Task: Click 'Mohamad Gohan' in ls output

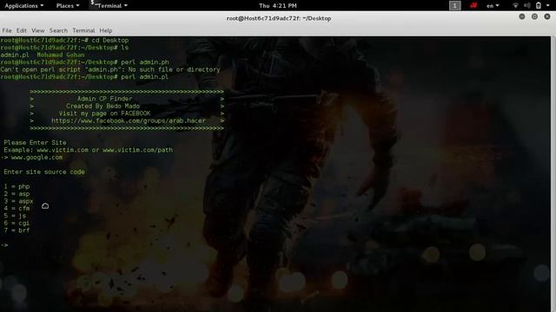Action: point(61,55)
